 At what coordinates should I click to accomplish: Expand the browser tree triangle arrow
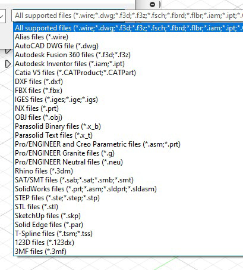click(8, 64)
